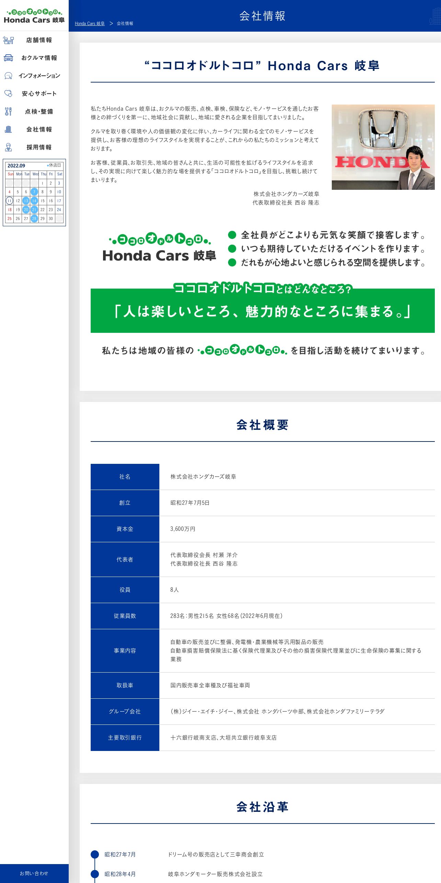Click the 十六銀行岐南支店 bank value
Image resolution: width=441 pixels, height=883 pixels.
(224, 738)
